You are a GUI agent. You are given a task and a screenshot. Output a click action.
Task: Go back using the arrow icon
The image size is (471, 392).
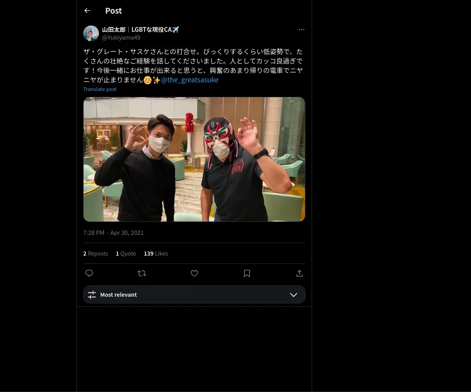pyautogui.click(x=87, y=11)
